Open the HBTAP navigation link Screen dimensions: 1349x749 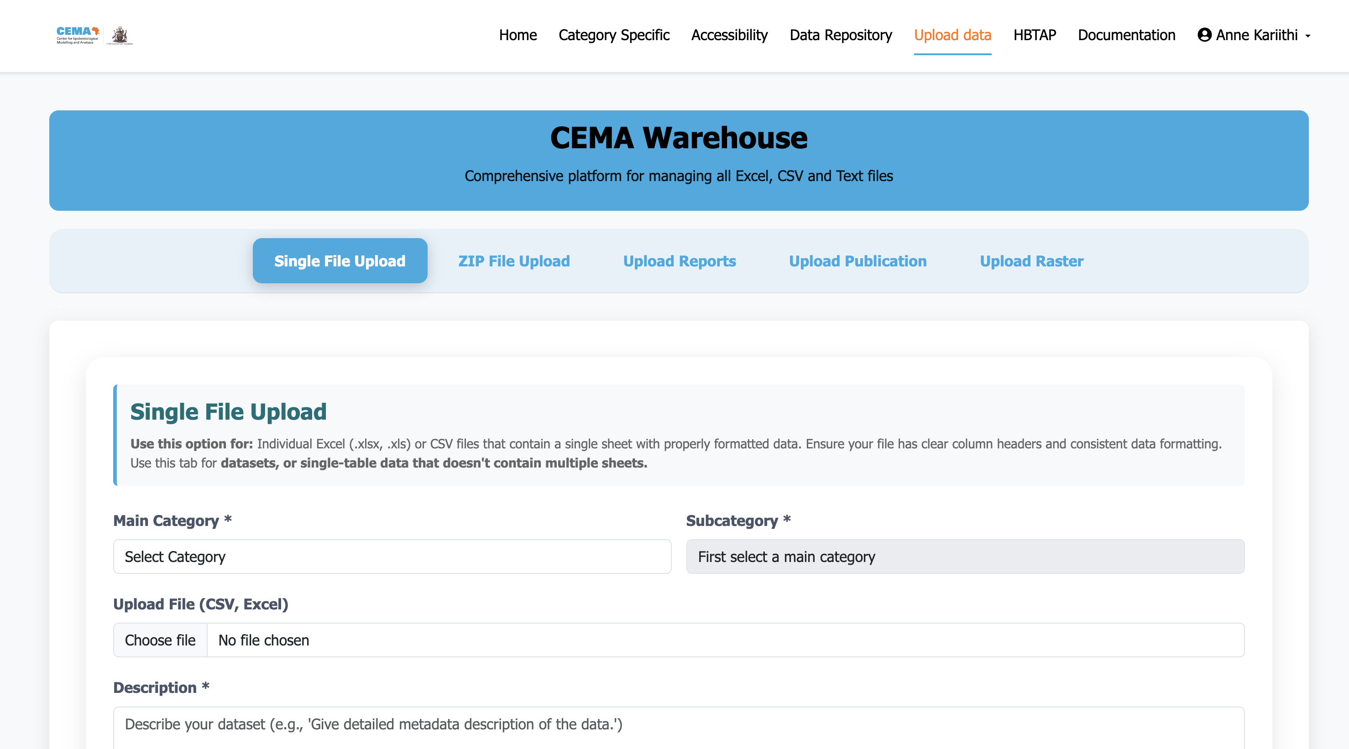click(x=1034, y=35)
